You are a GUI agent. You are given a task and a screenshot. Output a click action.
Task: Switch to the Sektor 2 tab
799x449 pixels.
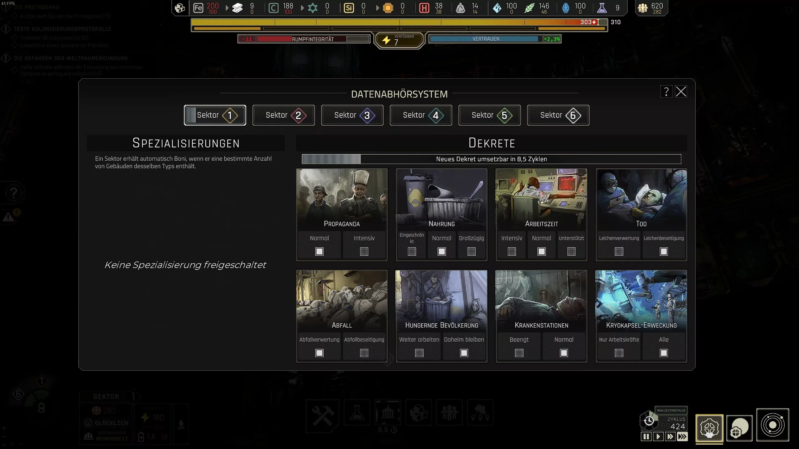[x=283, y=115]
